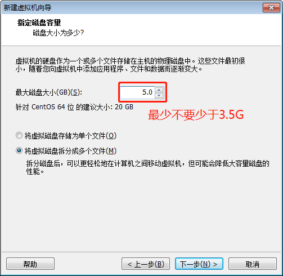
Task: Select the 将虚拟磁盘拆分成多个文件 radio button
Action: pos(19,150)
